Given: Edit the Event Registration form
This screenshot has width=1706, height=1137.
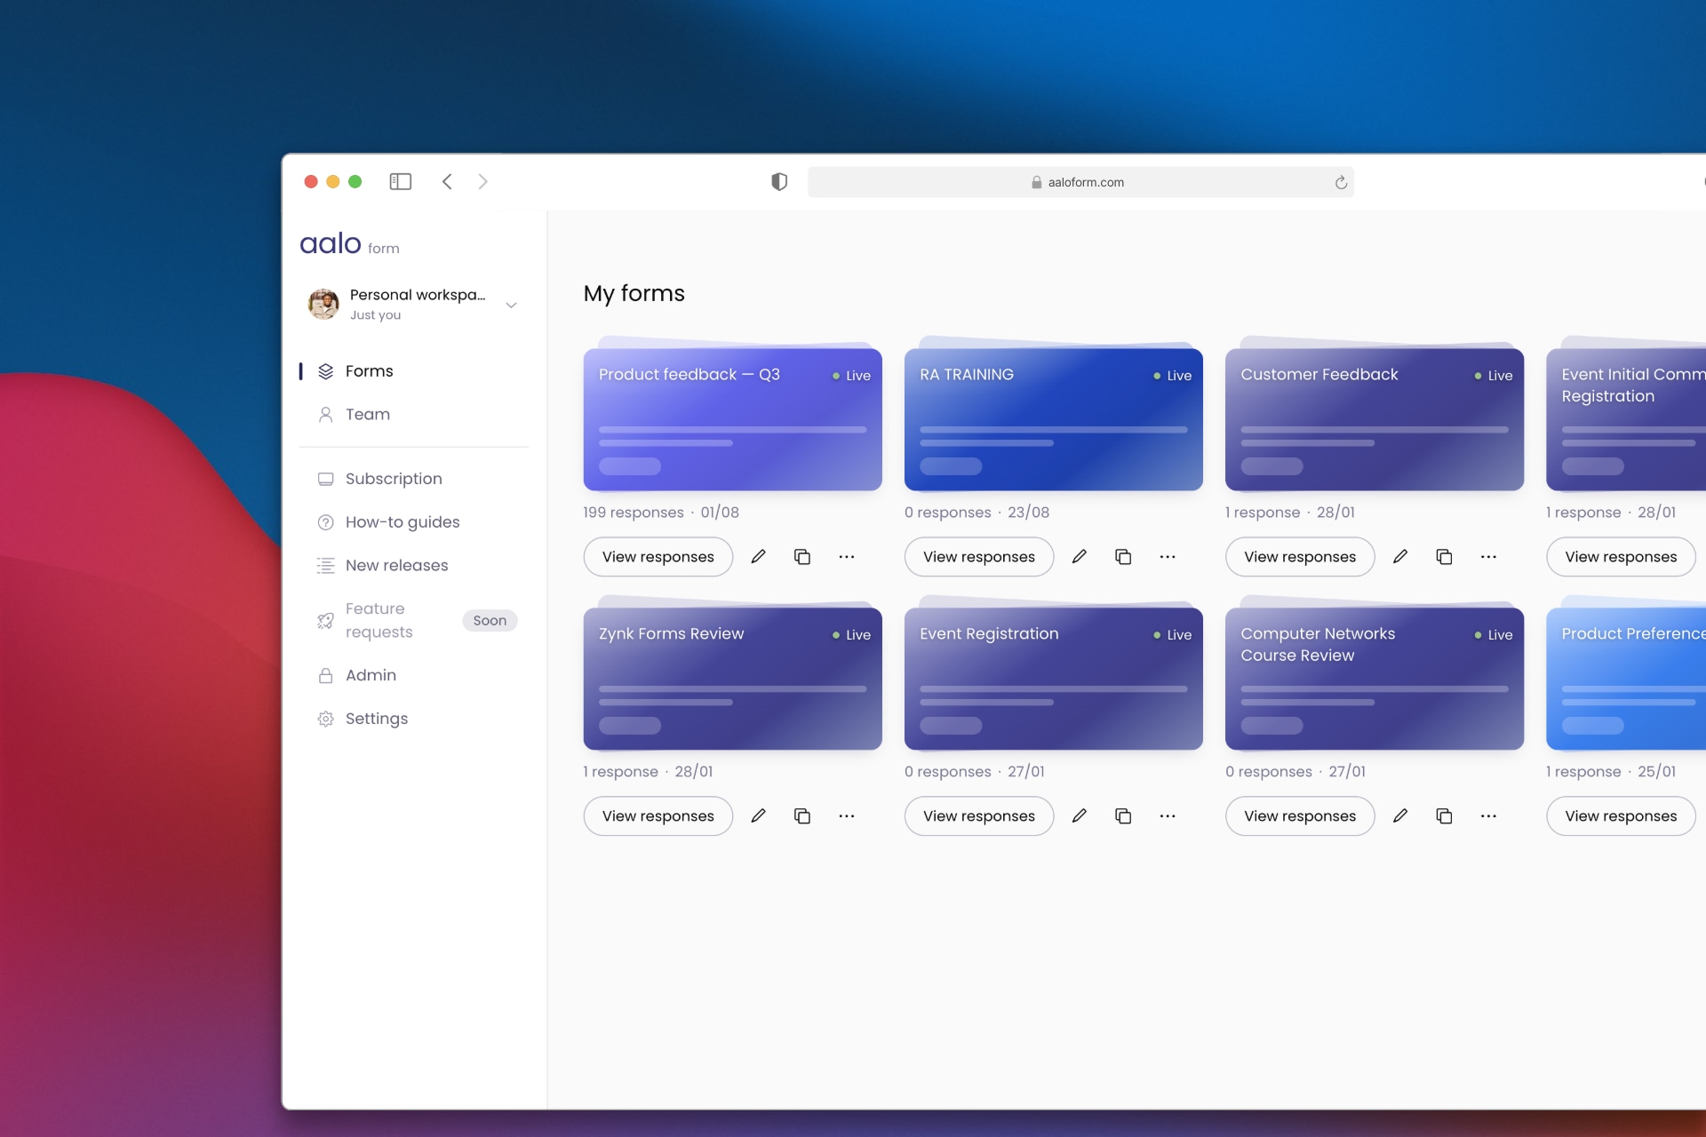Looking at the screenshot, I should coord(1079,816).
